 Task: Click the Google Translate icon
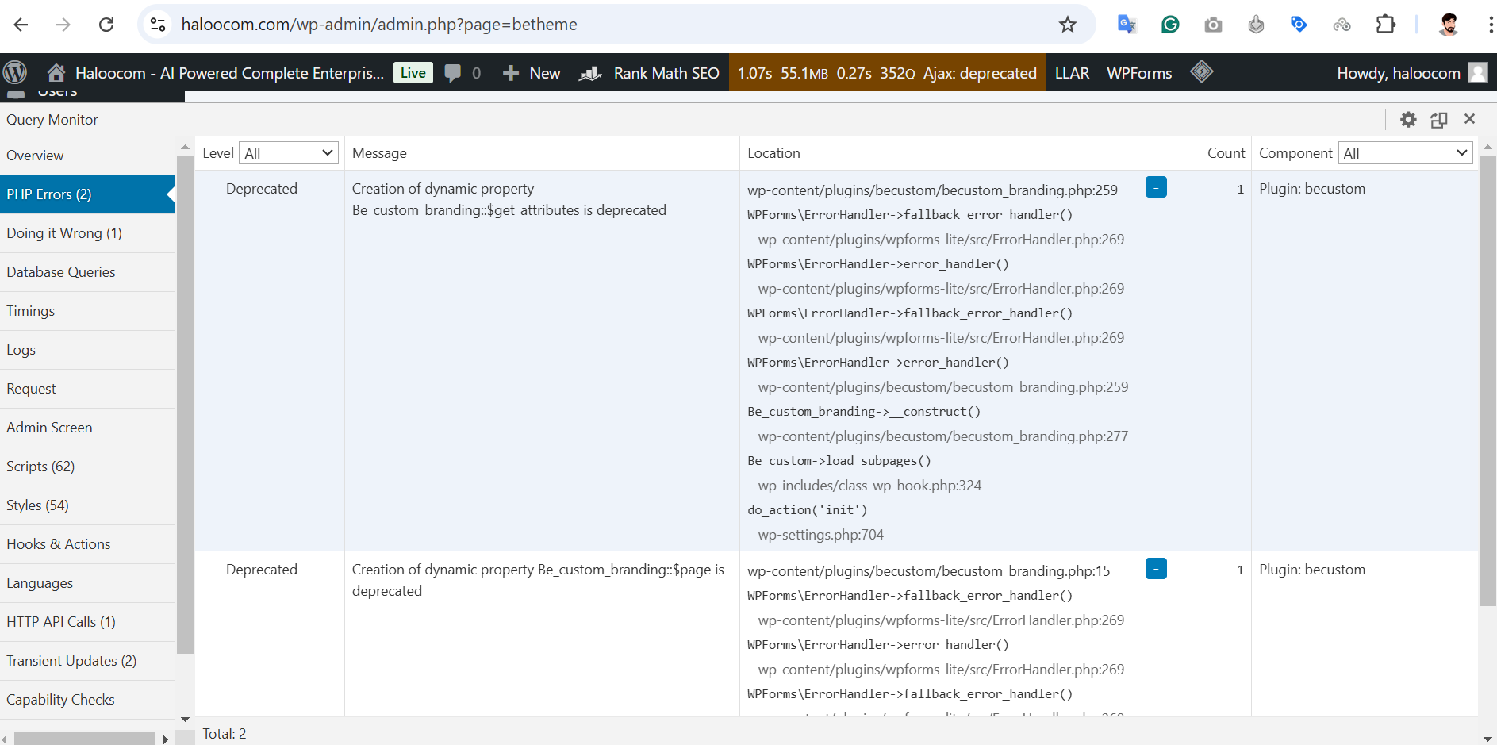click(x=1127, y=25)
